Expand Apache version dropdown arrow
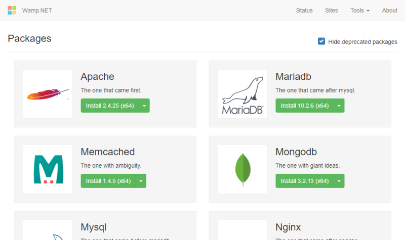This screenshot has width=405, height=240. (144, 106)
